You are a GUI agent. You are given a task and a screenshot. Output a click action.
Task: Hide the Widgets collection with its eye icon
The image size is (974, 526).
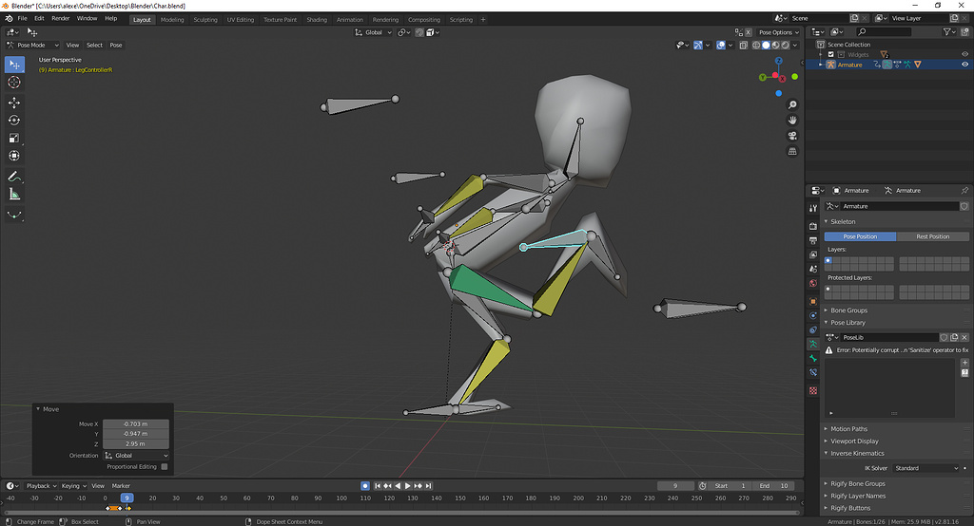point(964,54)
